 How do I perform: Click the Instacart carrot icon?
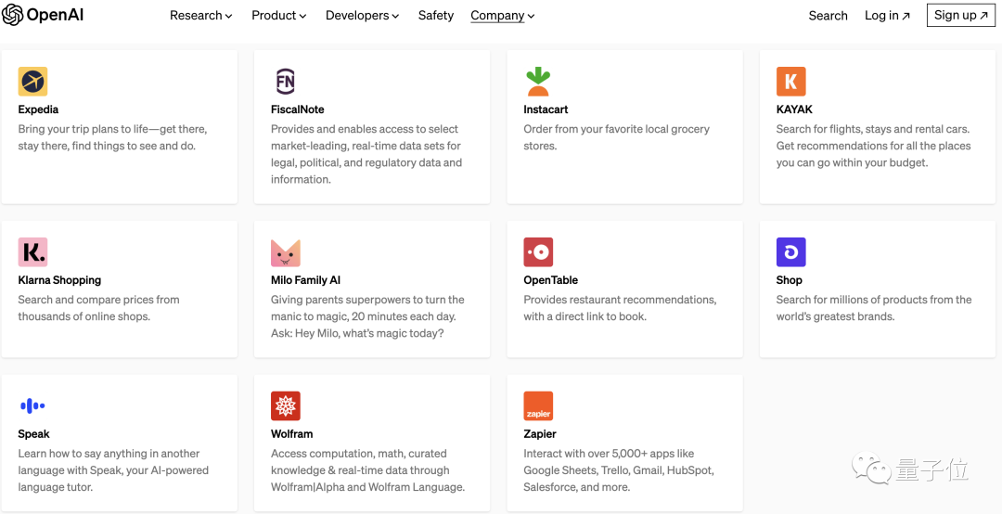click(x=538, y=82)
